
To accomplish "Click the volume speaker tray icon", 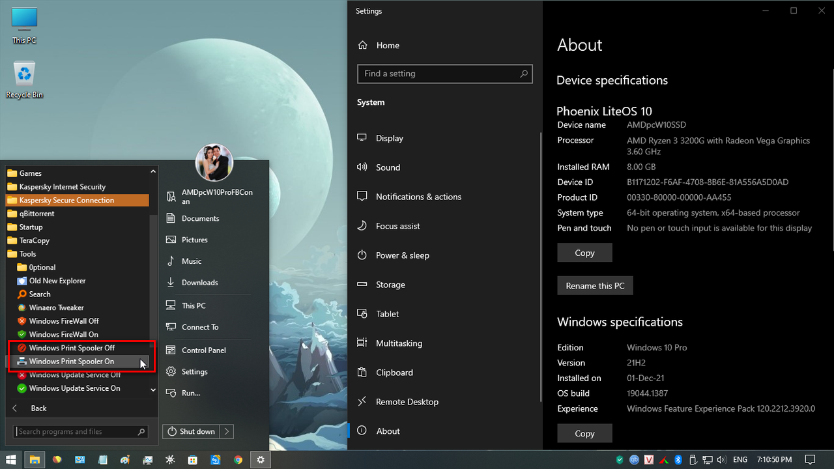I will tap(722, 459).
